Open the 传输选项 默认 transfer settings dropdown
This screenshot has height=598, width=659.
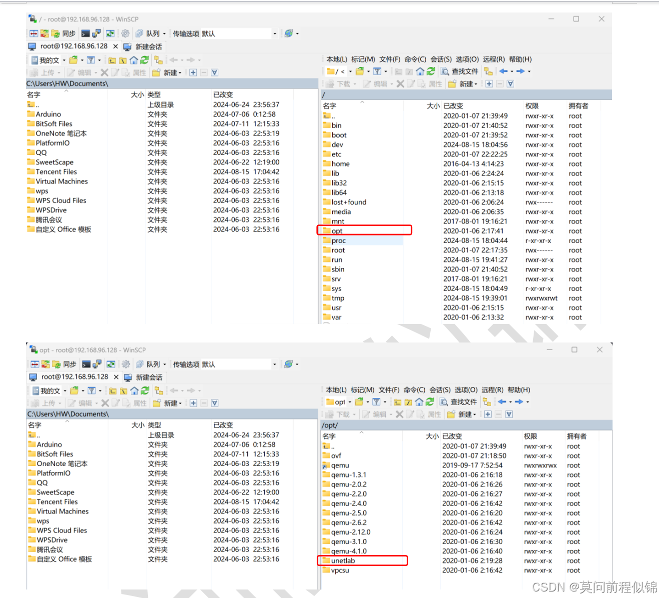click(x=275, y=33)
